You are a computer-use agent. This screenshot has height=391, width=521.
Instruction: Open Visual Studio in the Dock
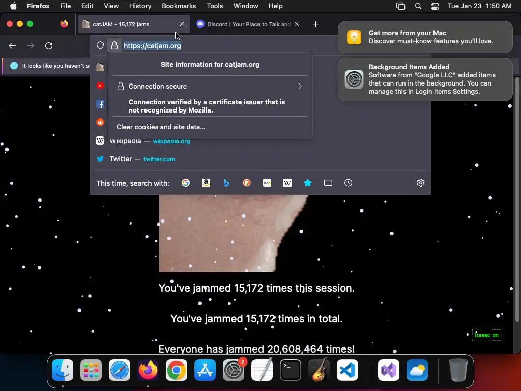tap(389, 370)
